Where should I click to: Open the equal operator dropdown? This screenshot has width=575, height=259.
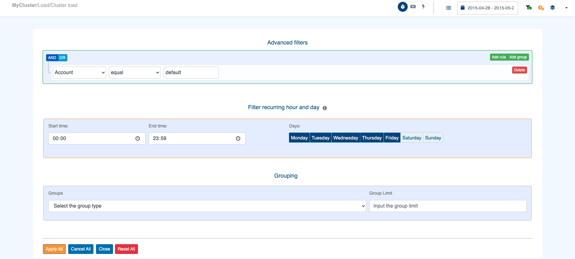135,73
